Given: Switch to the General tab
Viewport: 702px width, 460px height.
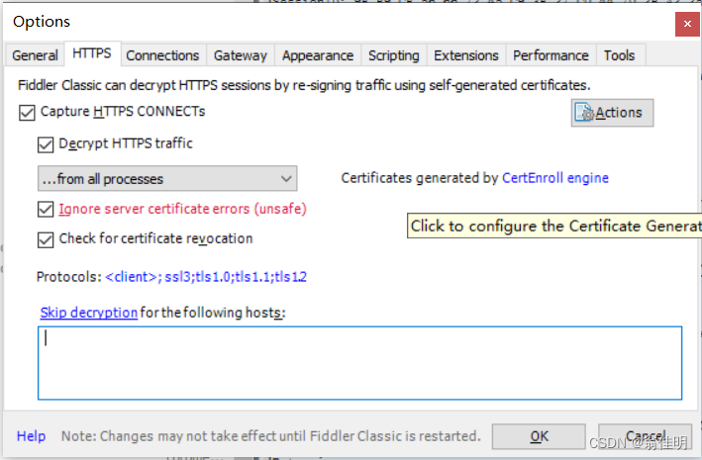Looking at the screenshot, I should coord(35,55).
